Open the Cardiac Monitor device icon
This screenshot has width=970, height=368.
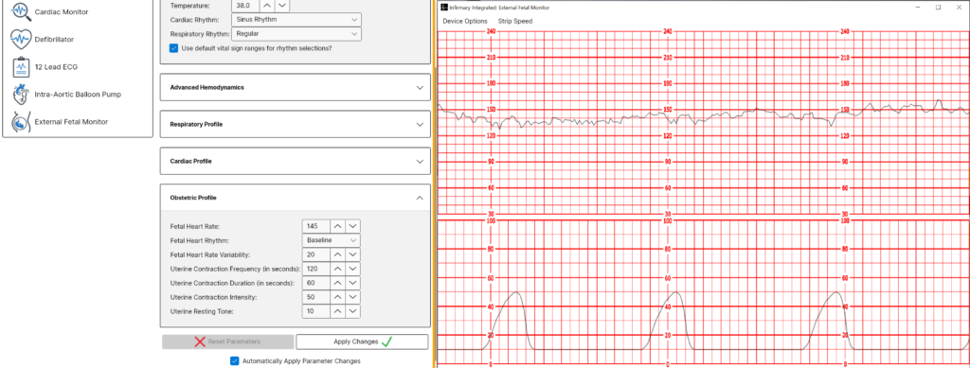click(21, 11)
